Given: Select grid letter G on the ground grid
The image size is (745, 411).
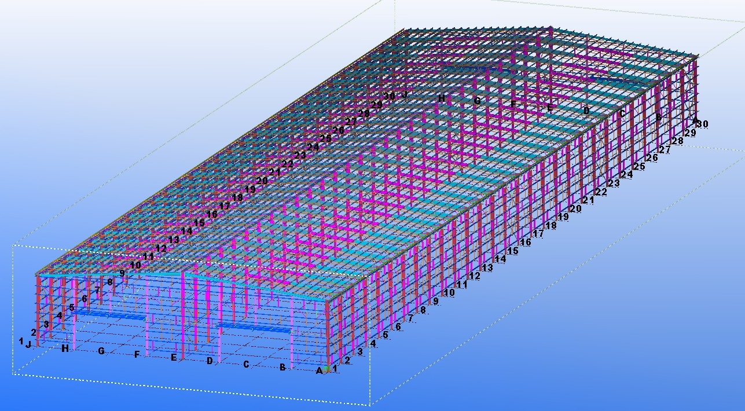Looking at the screenshot, I should tap(101, 351).
